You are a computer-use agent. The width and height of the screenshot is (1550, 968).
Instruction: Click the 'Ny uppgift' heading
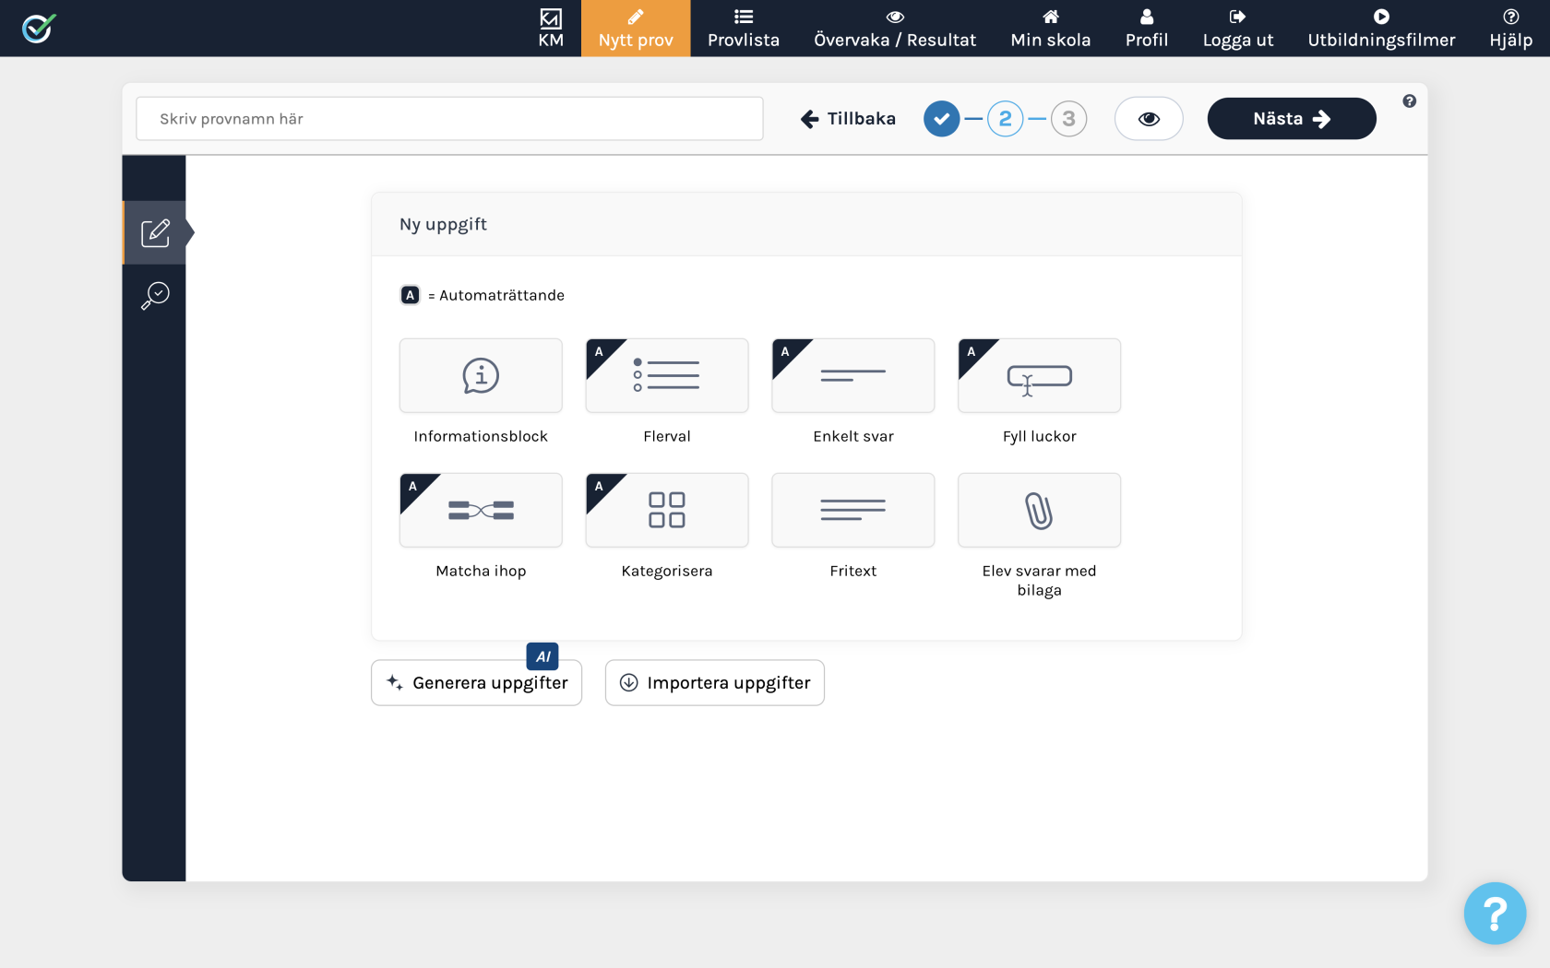(443, 225)
